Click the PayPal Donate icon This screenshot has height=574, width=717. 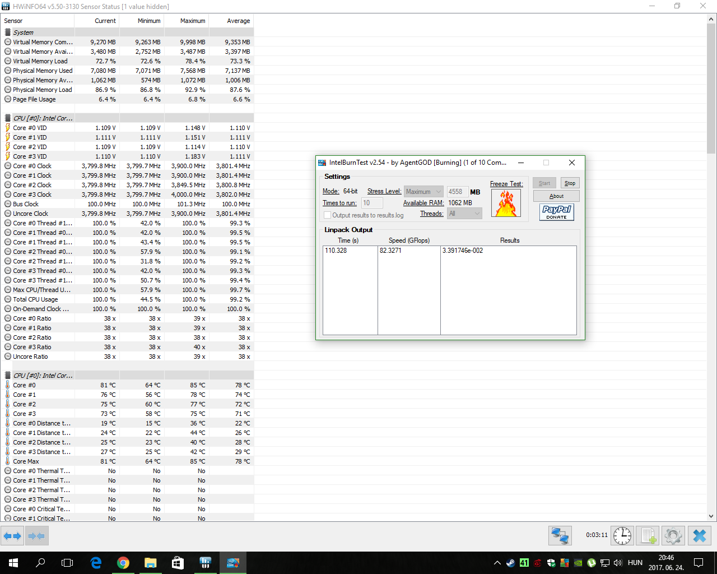tap(557, 212)
